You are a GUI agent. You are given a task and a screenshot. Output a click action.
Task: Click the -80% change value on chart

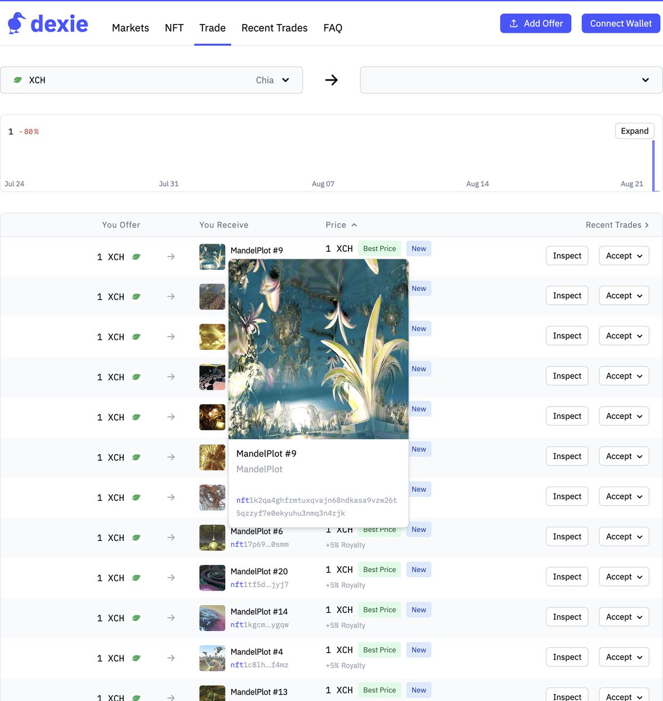tap(29, 132)
